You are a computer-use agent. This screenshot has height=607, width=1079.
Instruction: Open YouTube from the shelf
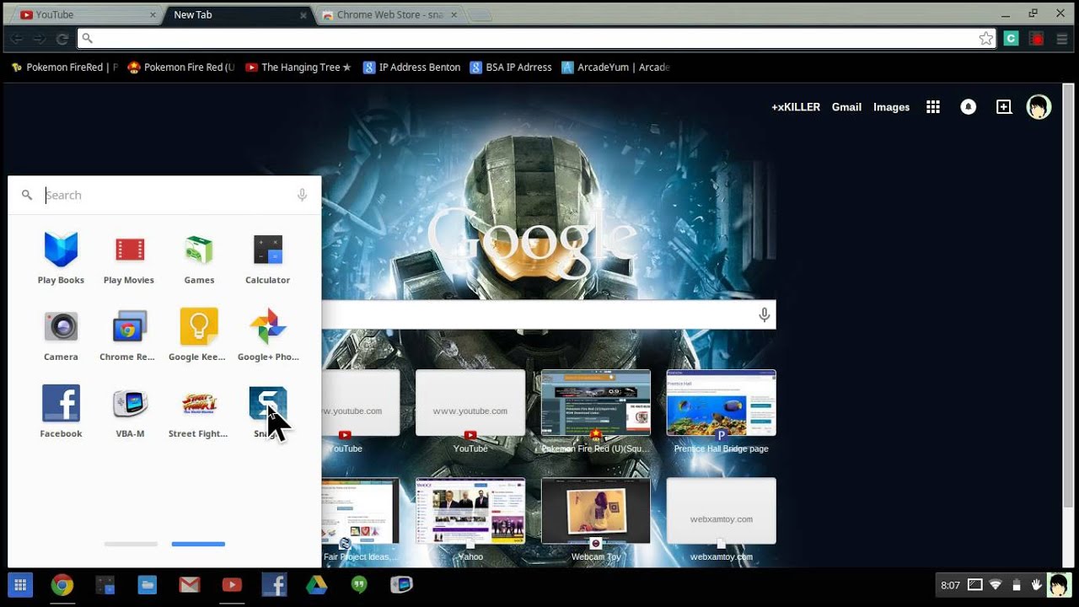click(x=232, y=584)
